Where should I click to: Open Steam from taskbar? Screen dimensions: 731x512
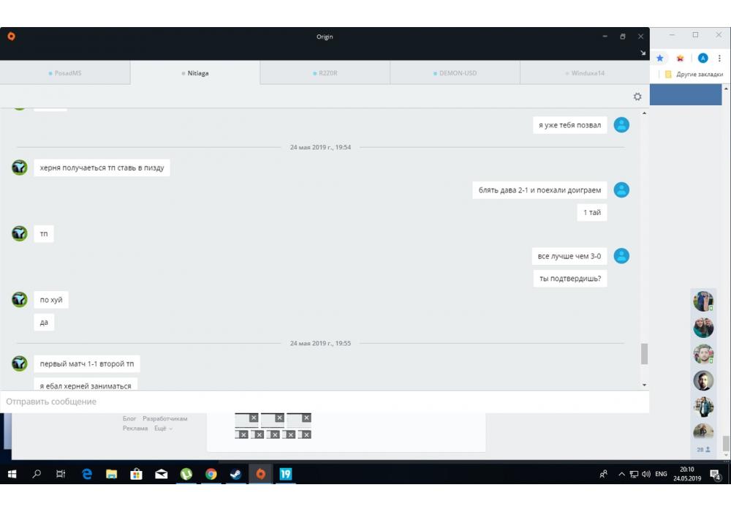pos(236,474)
